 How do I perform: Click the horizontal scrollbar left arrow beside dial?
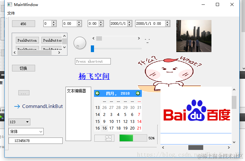tap(93, 38)
